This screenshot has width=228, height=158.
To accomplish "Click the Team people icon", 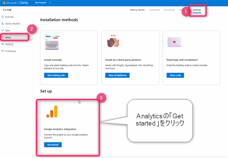I will pos(2,30).
